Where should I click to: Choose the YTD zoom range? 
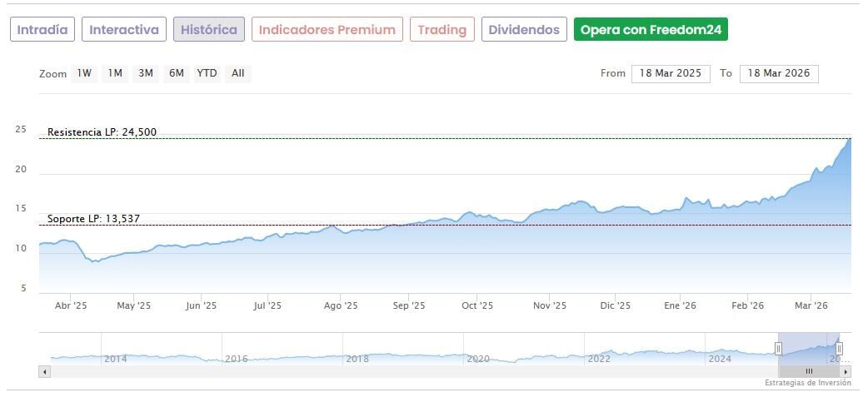tap(207, 73)
